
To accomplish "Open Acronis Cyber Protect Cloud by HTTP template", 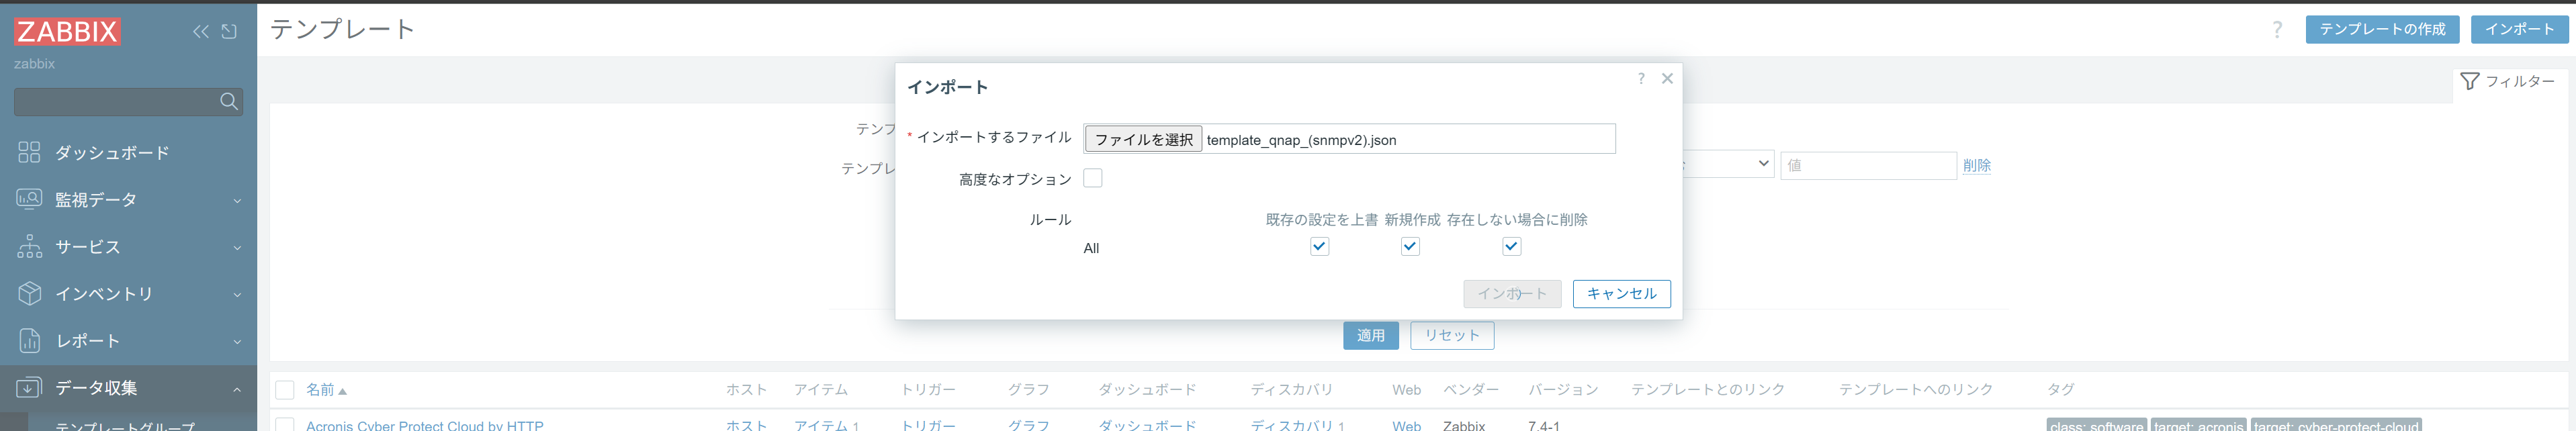I will [424, 425].
